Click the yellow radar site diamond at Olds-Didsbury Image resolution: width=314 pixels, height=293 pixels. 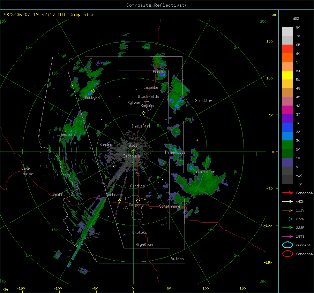(x=133, y=152)
